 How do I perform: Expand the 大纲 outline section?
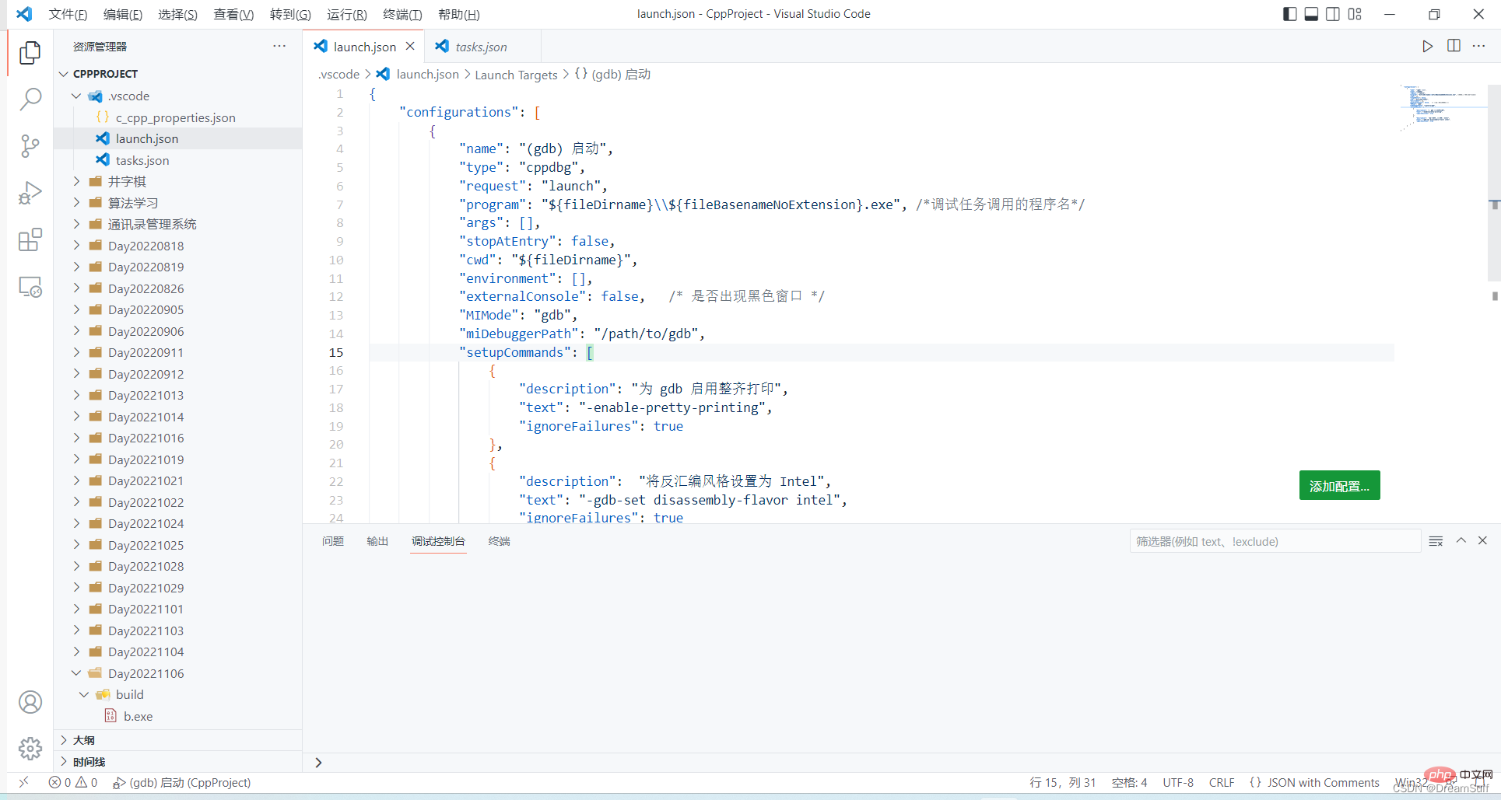[84, 740]
